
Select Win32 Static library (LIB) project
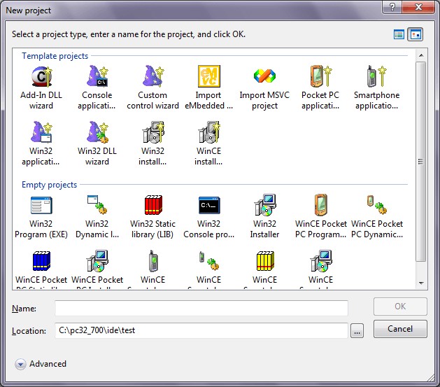[152, 206]
